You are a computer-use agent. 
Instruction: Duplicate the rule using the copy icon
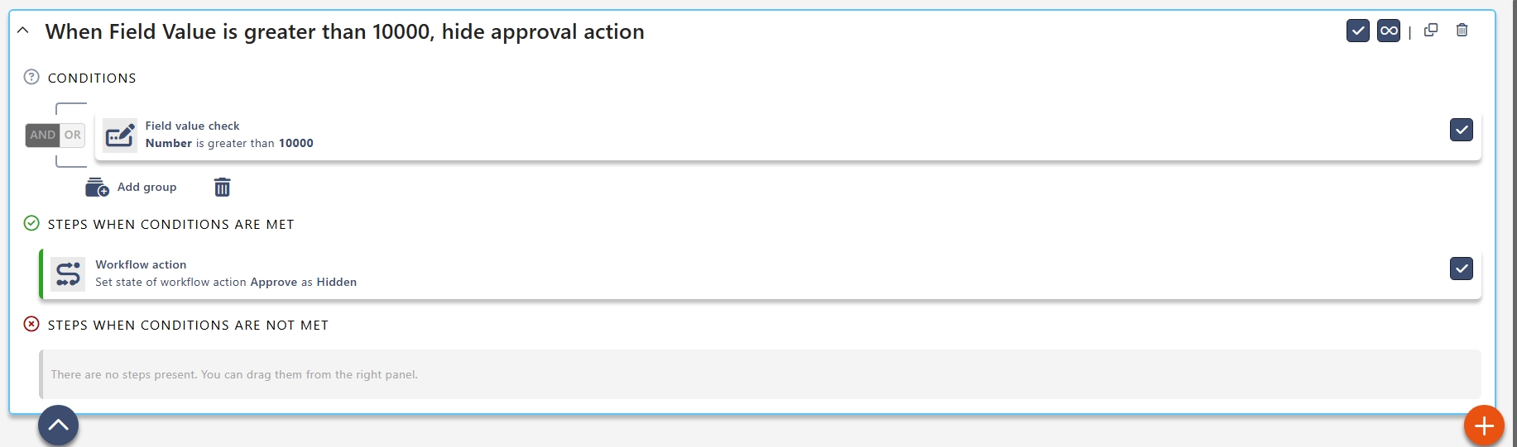[1431, 31]
